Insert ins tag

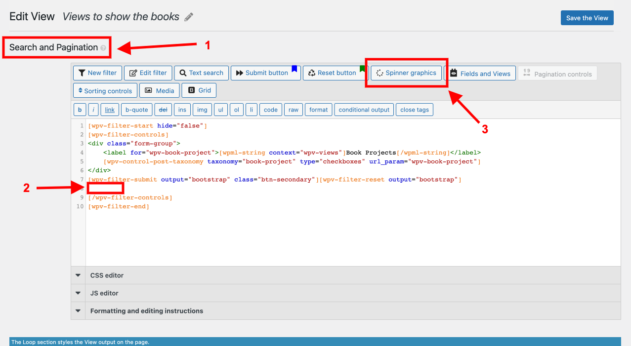click(182, 110)
